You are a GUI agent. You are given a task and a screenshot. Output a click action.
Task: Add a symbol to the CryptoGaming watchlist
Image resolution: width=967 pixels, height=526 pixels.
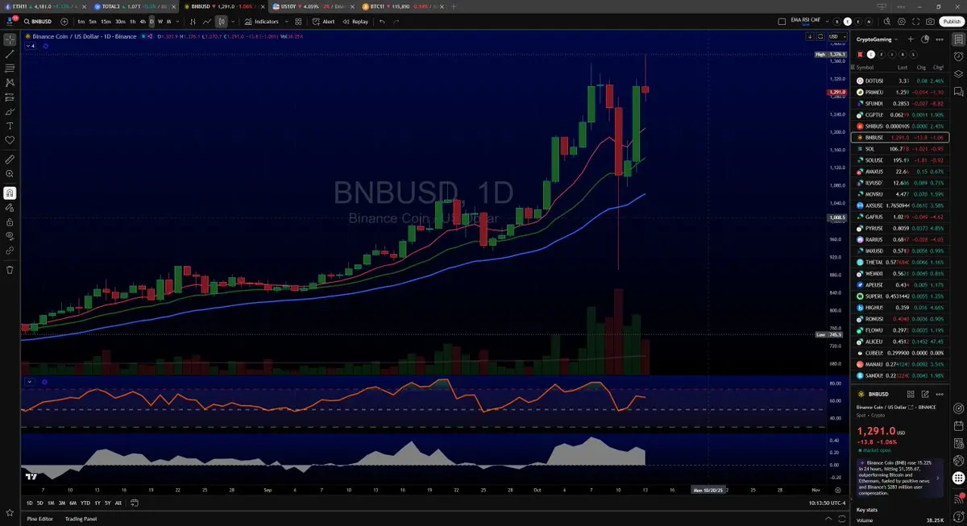(911, 39)
